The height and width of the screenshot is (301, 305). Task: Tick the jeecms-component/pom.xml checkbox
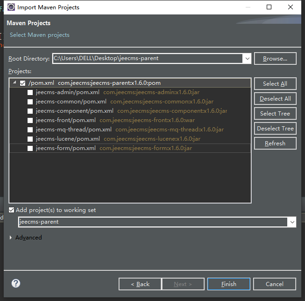(30, 111)
